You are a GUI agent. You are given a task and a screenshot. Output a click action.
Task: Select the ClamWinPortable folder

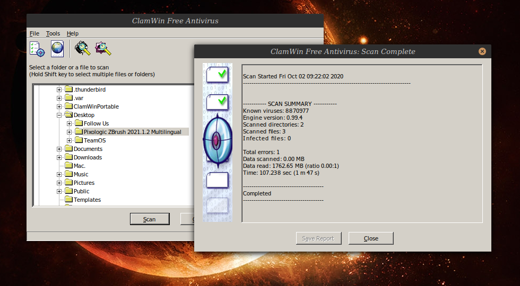[96, 106]
